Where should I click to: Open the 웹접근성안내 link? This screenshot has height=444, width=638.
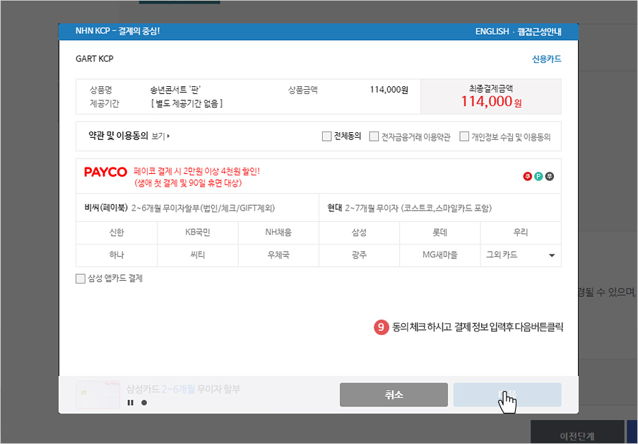[540, 31]
